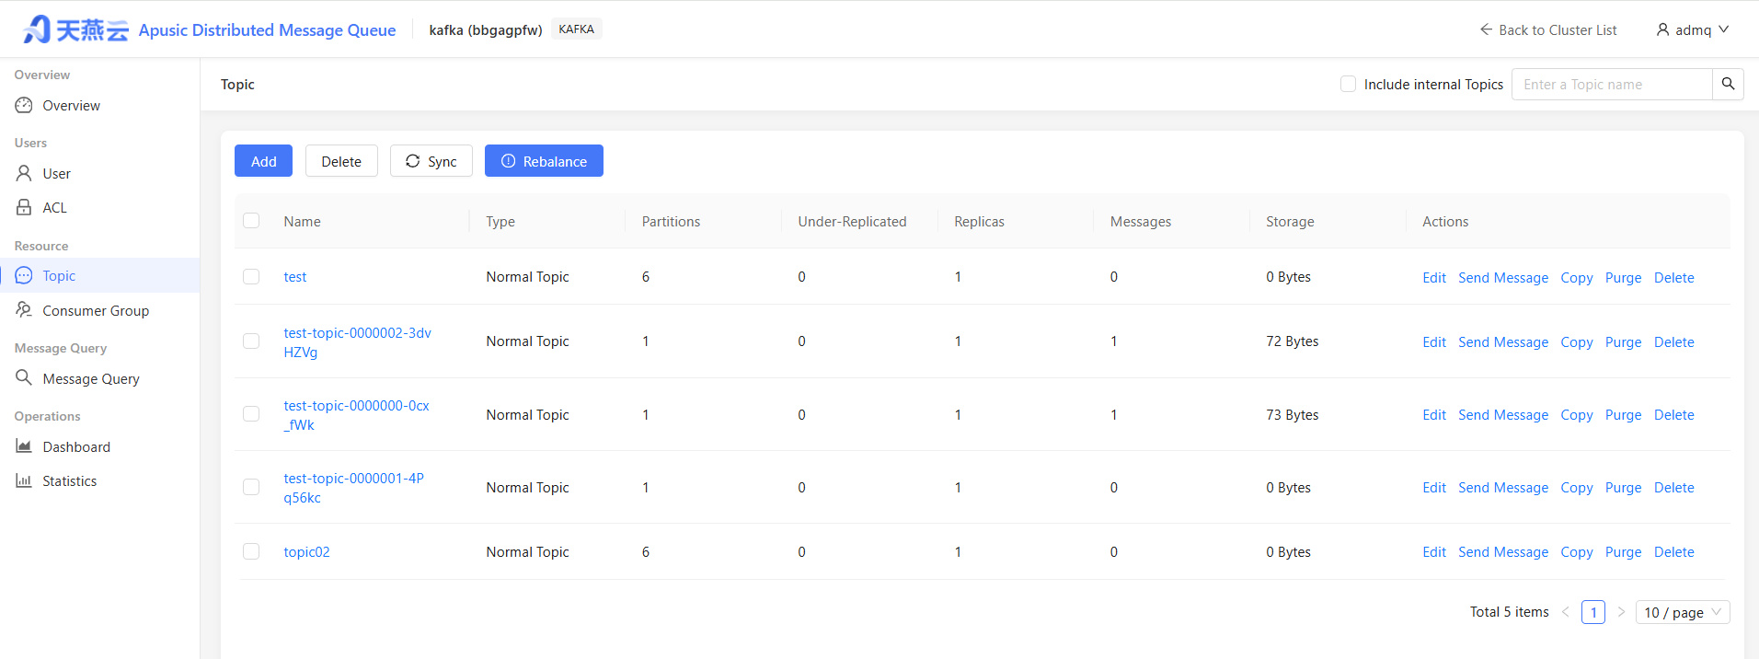Click the Statistics bar chart icon
Screen dimensions: 1759x659
[24, 480]
